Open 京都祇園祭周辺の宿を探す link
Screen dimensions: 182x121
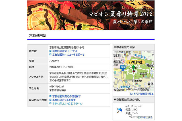[x=67, y=97]
